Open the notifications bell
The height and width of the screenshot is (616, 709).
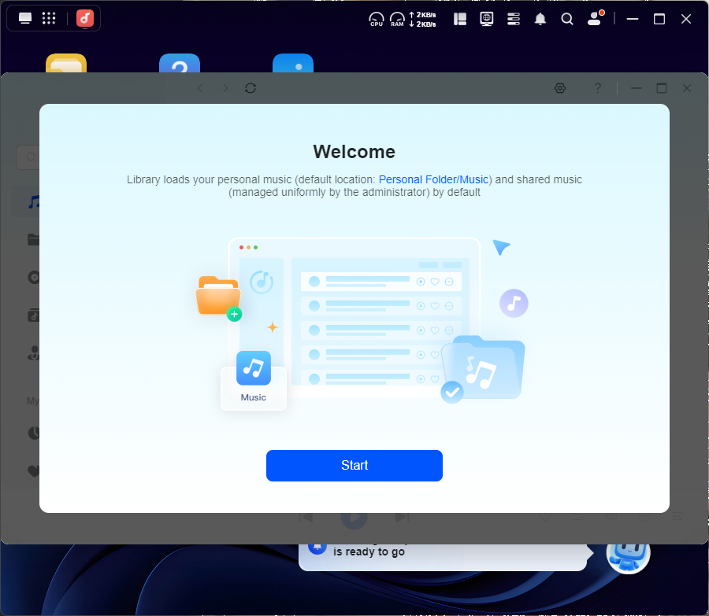pyautogui.click(x=540, y=19)
